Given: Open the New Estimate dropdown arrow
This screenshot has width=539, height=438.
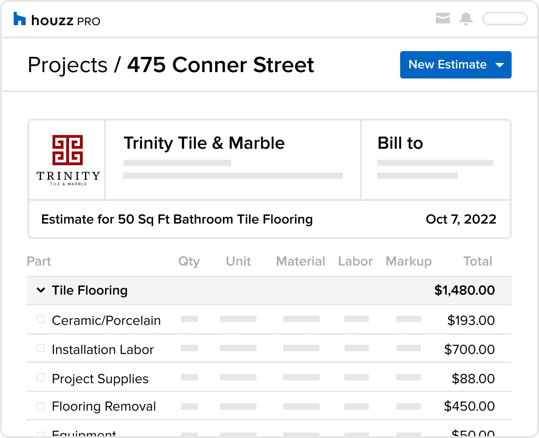Looking at the screenshot, I should 499,65.
